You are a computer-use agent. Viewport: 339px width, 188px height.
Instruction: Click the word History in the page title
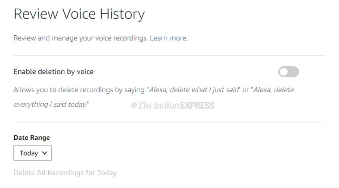(122, 14)
